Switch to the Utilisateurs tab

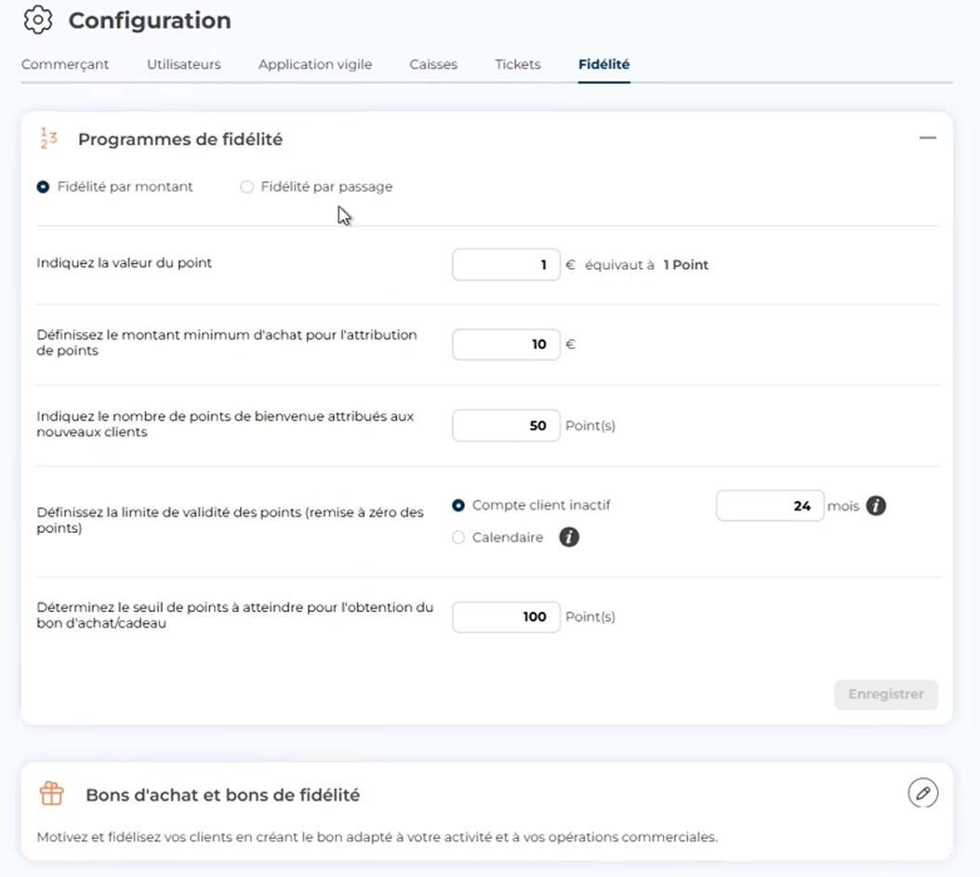(184, 64)
